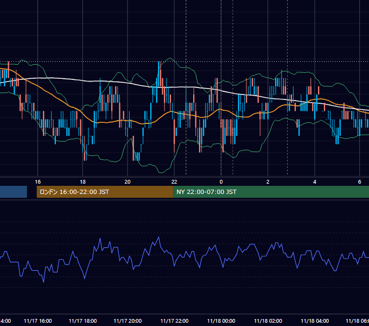Click hour label 16 under price chart

(37, 182)
